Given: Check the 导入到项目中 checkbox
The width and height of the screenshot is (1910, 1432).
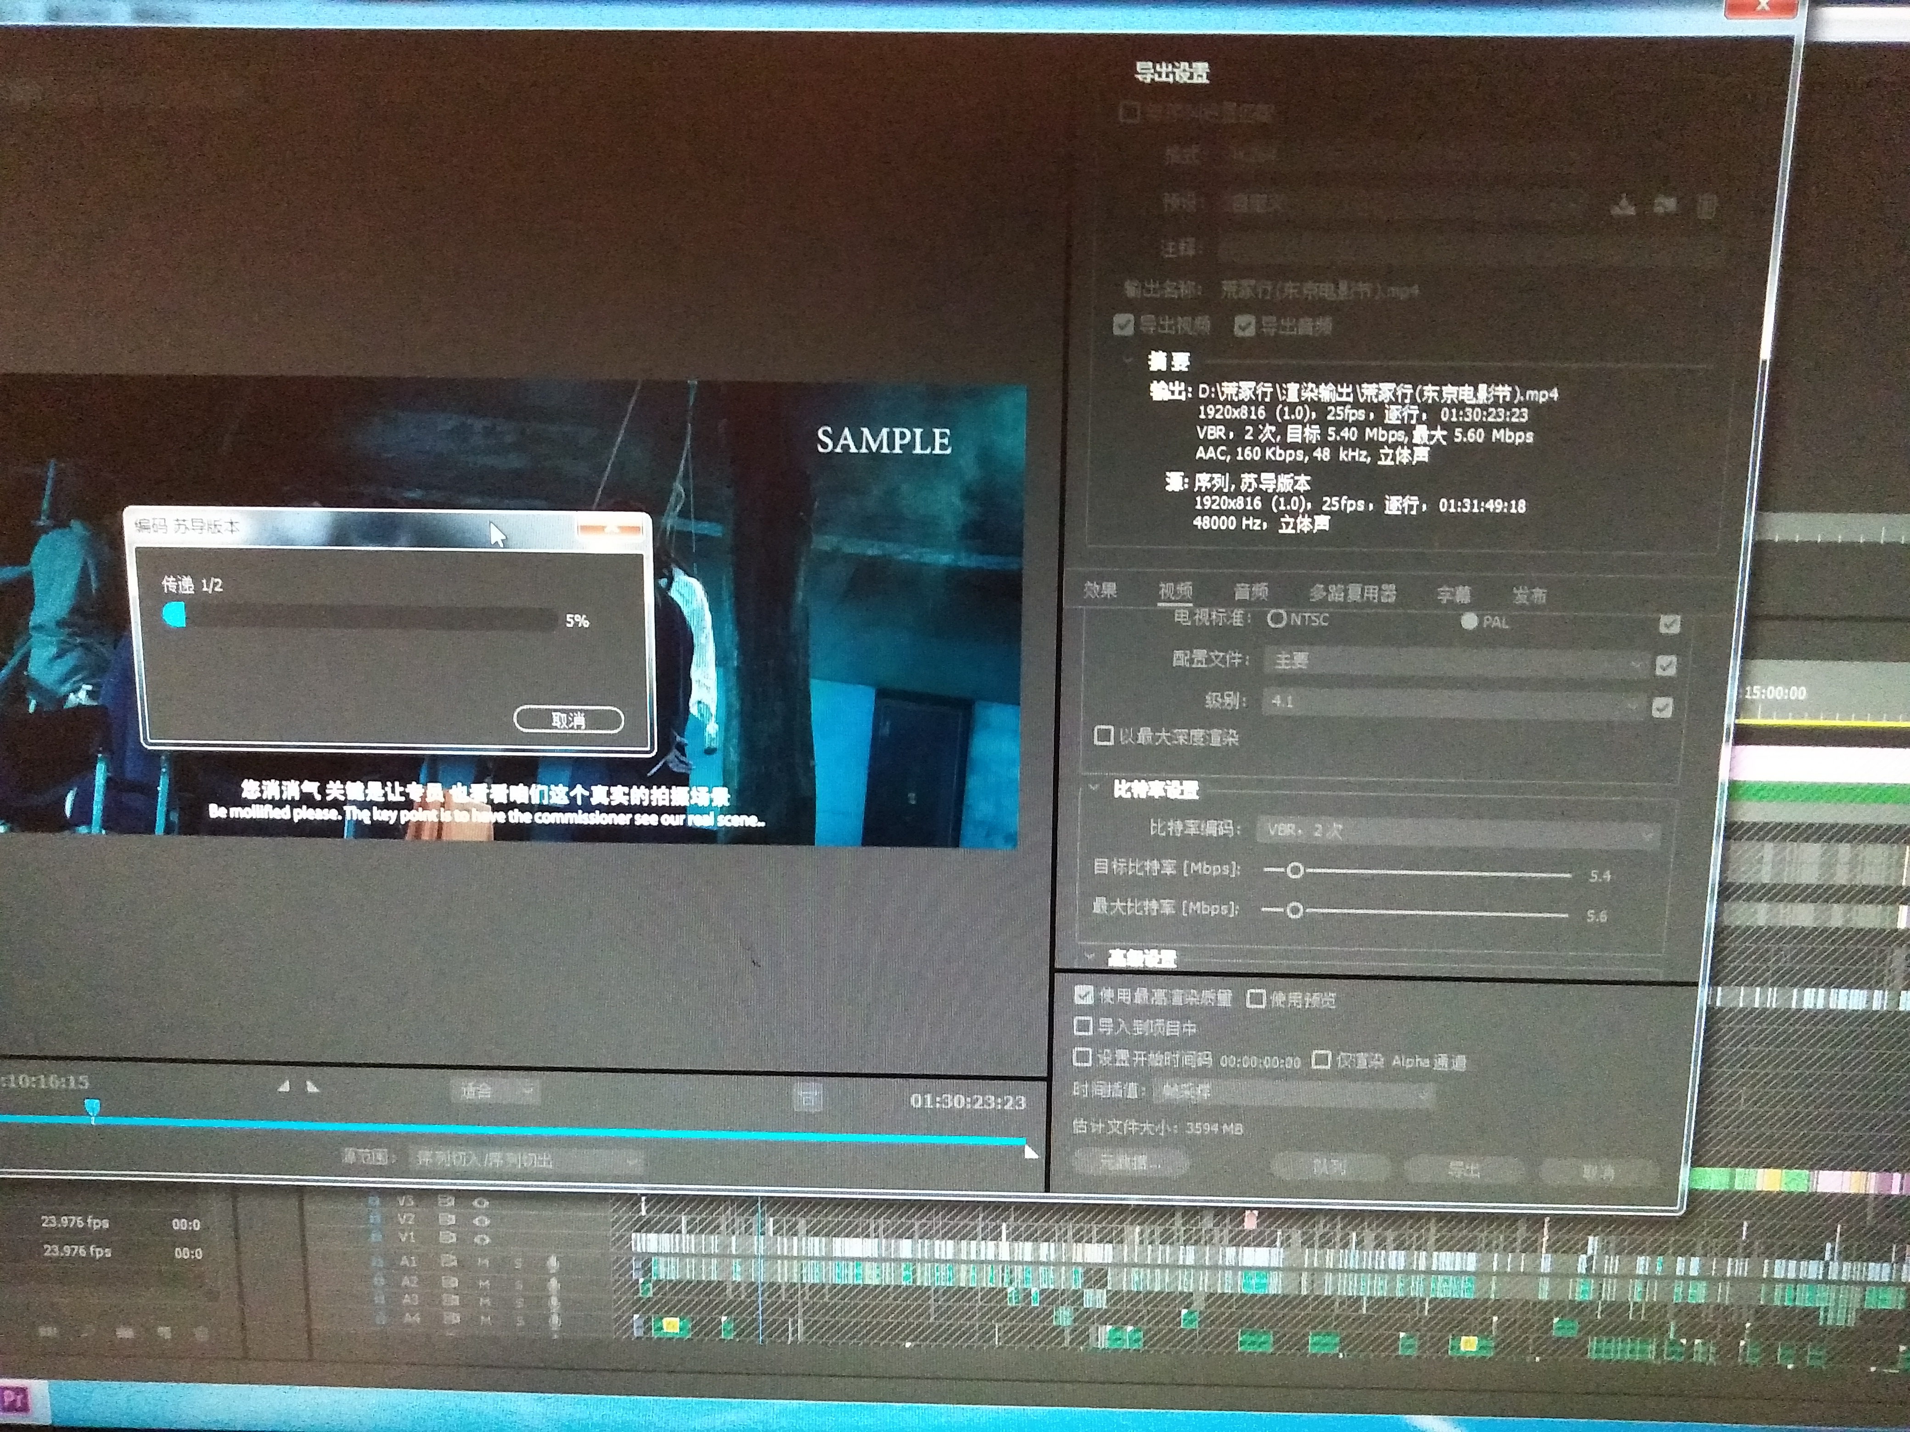Looking at the screenshot, I should (1083, 1025).
